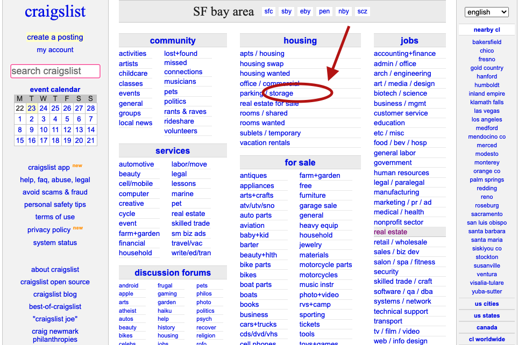
Task: Open the vacation rentals link
Action: pyautogui.click(x=265, y=143)
